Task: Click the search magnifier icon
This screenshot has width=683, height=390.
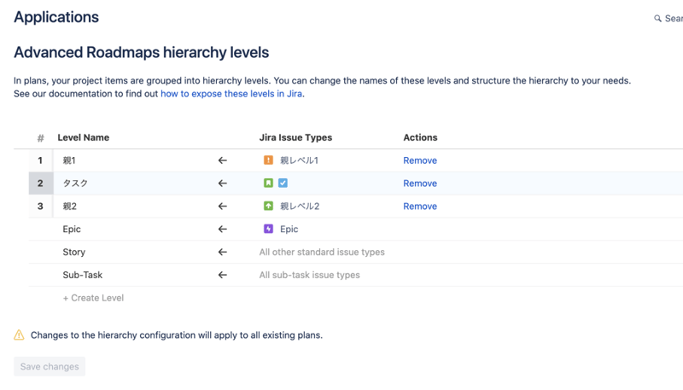Action: point(657,19)
